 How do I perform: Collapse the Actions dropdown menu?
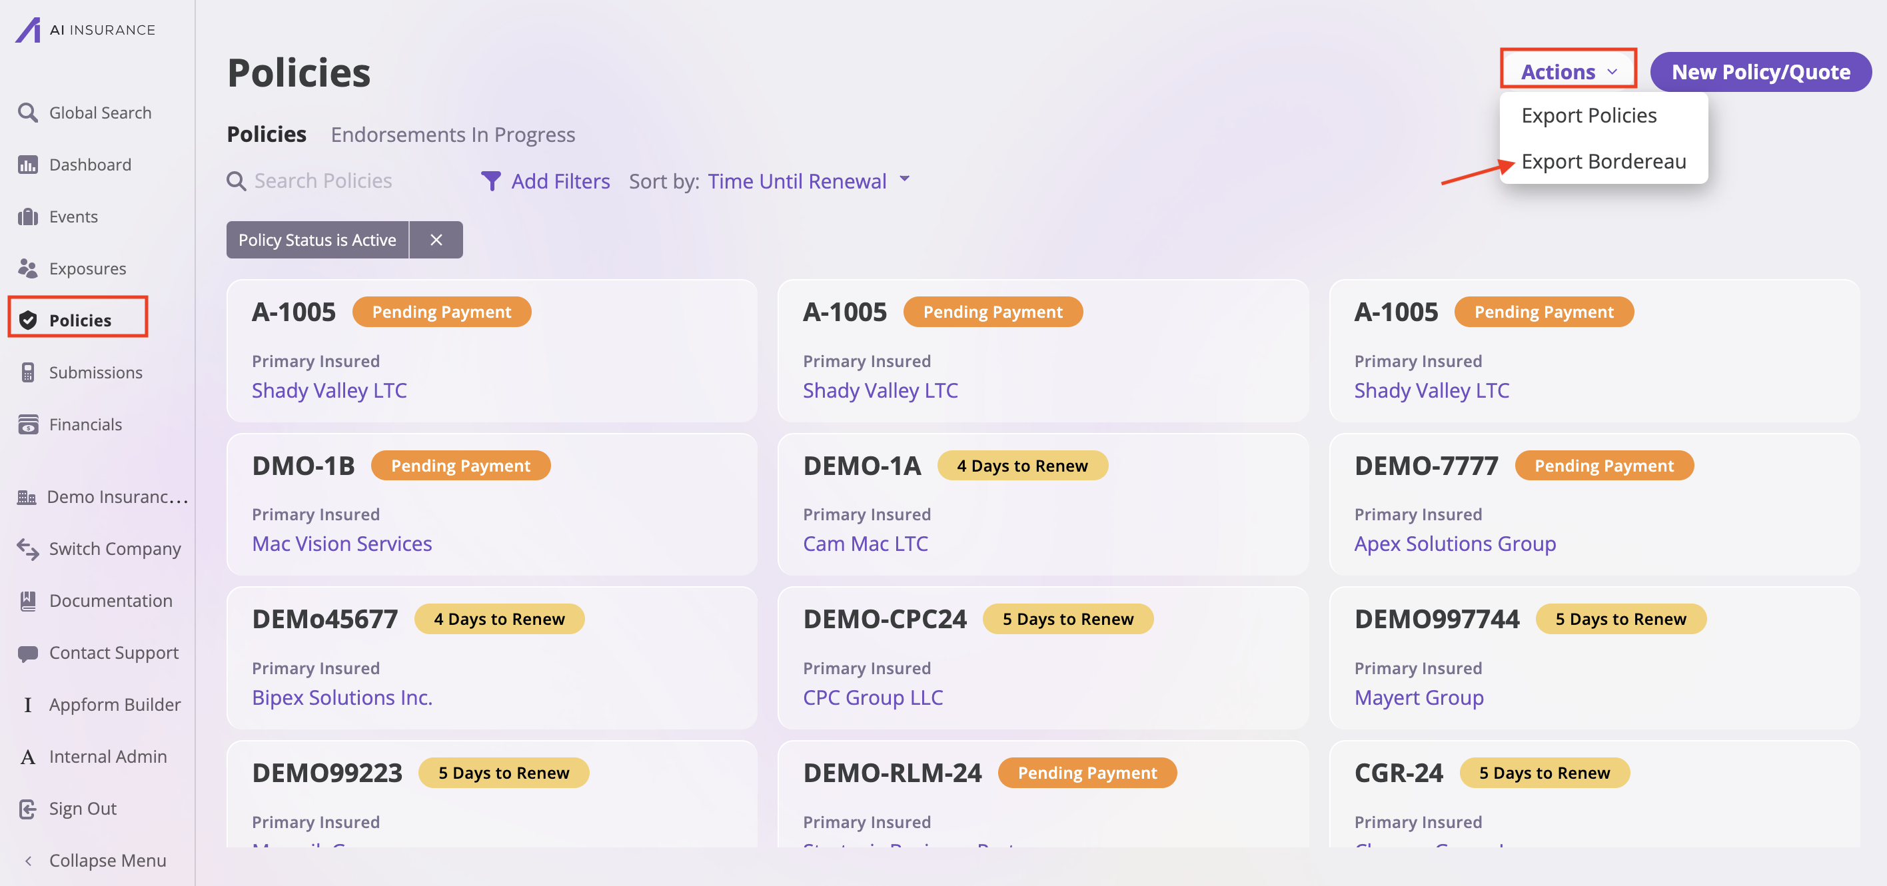tap(1569, 72)
